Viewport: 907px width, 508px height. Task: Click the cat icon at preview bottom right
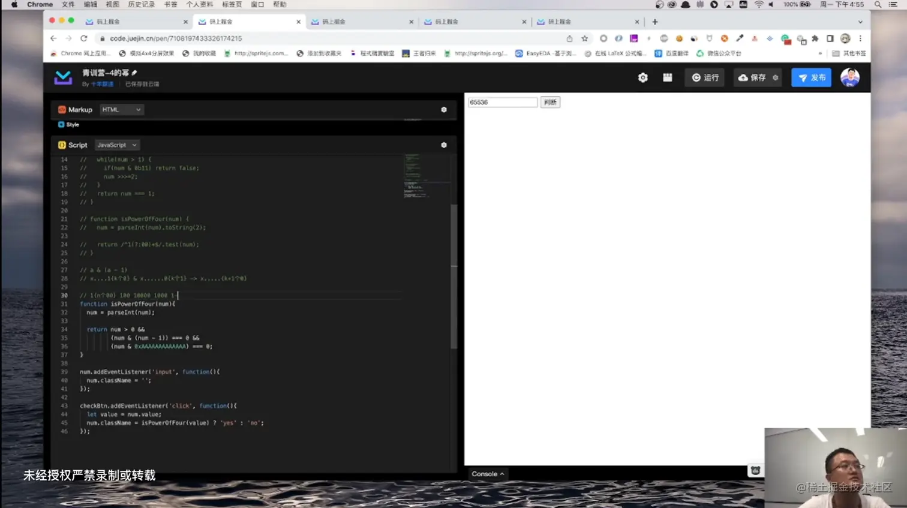(x=755, y=471)
